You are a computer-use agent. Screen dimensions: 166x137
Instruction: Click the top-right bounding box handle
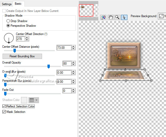pyautogui.click(x=144, y=69)
